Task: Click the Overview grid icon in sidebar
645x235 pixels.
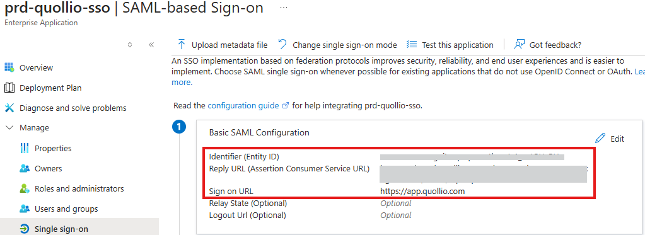Action: tap(9, 67)
